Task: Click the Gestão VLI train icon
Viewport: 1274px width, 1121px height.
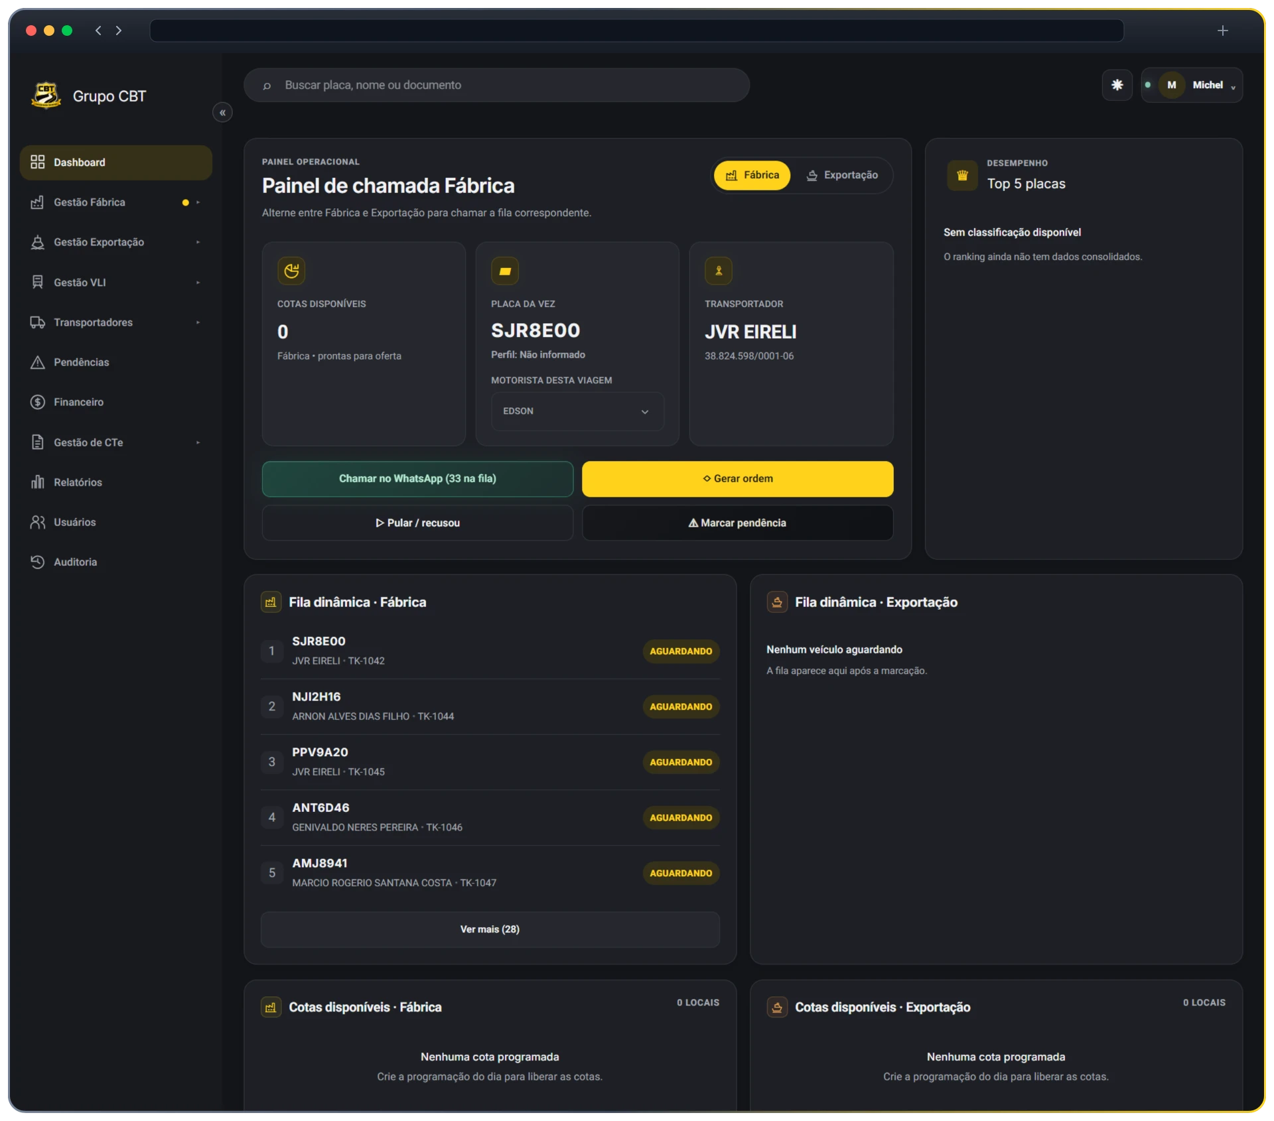Action: pos(37,283)
